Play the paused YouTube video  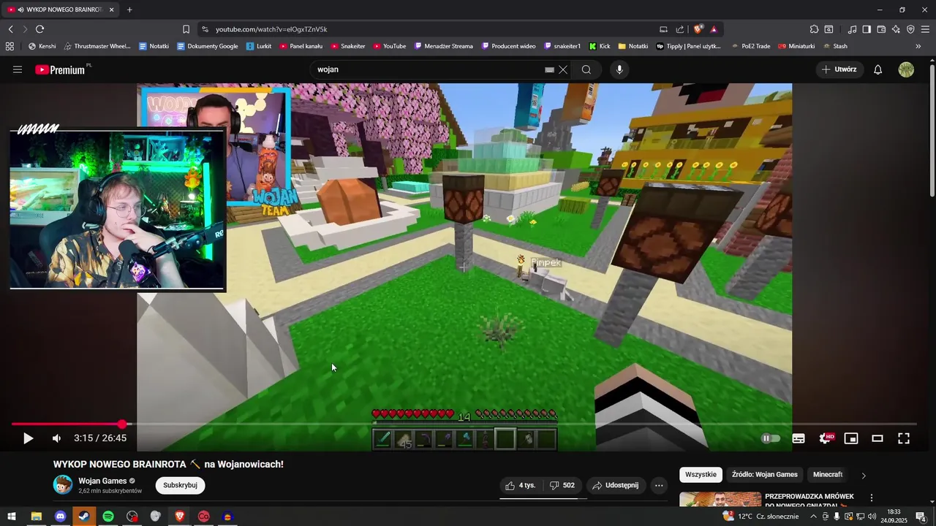(x=28, y=438)
